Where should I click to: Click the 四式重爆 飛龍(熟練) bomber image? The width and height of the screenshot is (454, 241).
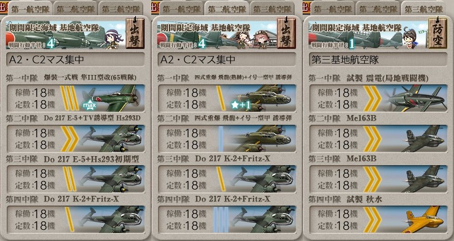click(x=262, y=98)
